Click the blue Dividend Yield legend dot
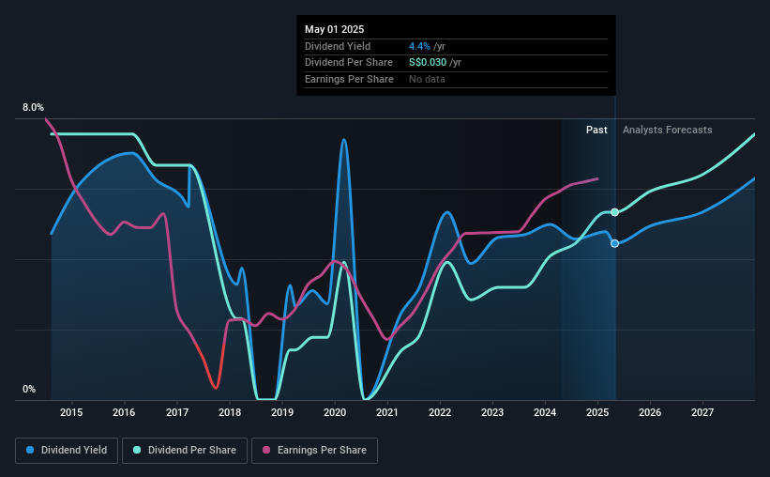770x477 pixels. [x=30, y=450]
